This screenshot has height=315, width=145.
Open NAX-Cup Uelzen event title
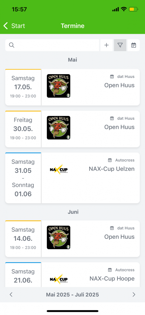point(112,169)
